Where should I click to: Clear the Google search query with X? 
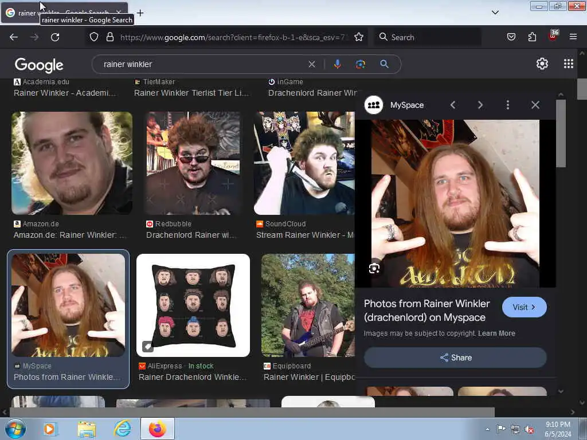(312, 64)
